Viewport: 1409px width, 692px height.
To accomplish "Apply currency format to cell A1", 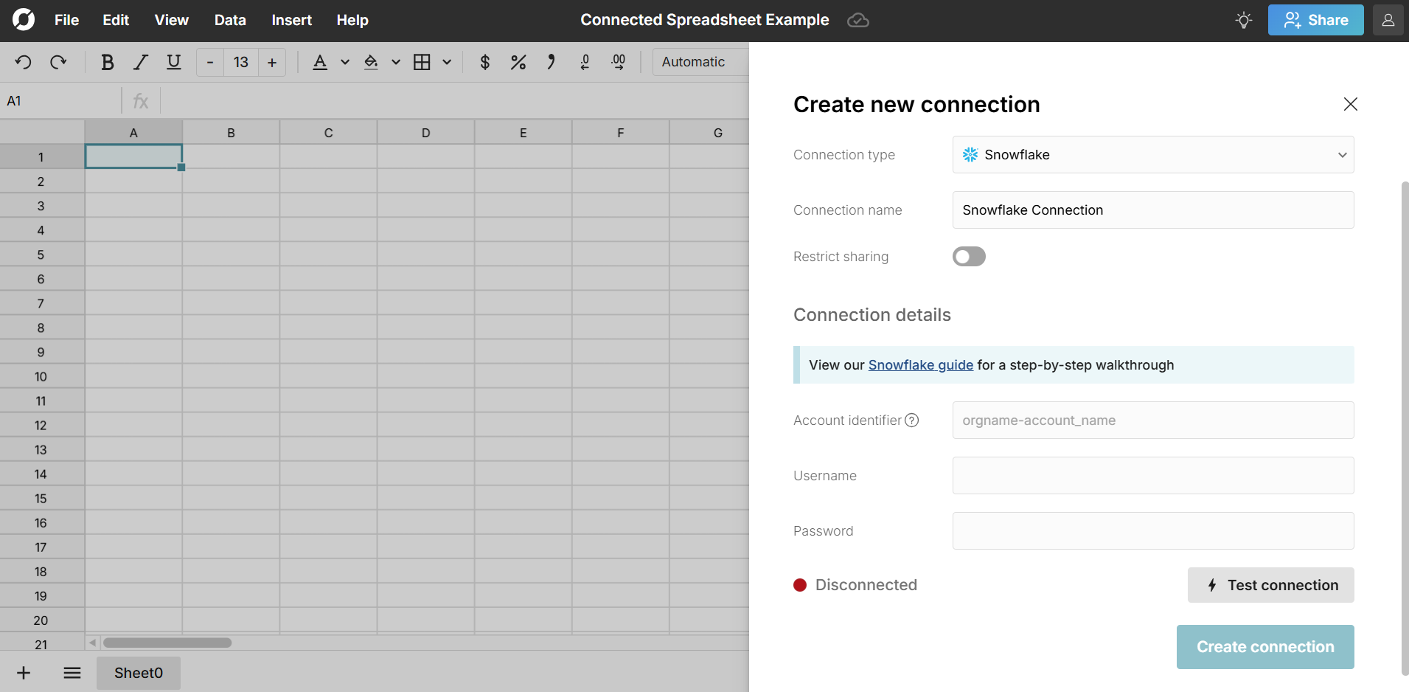I will (484, 62).
